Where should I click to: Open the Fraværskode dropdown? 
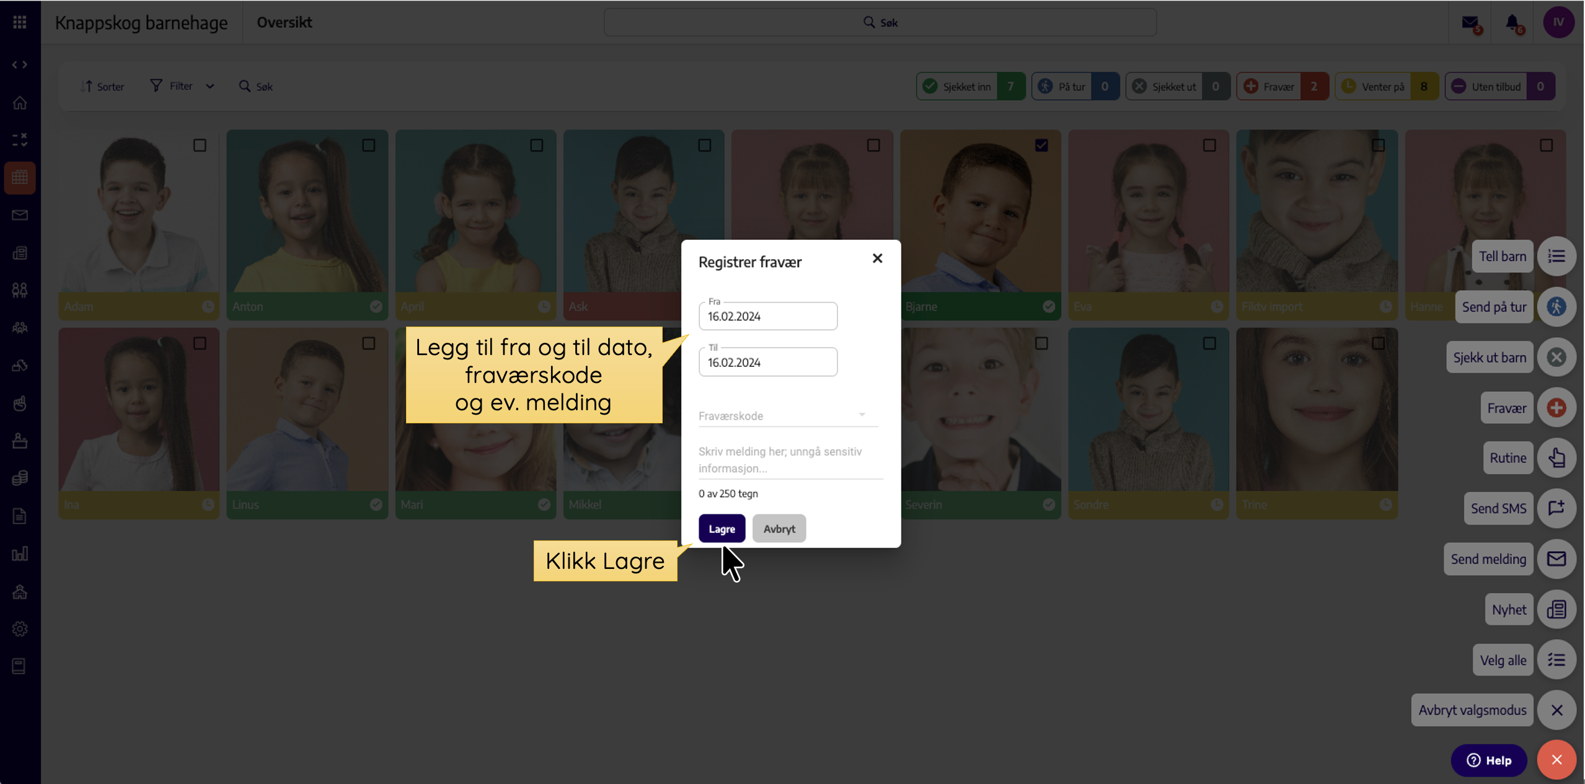(788, 415)
